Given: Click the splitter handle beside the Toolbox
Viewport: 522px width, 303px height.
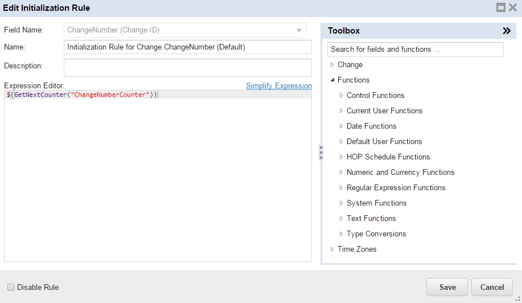Looking at the screenshot, I should point(320,153).
